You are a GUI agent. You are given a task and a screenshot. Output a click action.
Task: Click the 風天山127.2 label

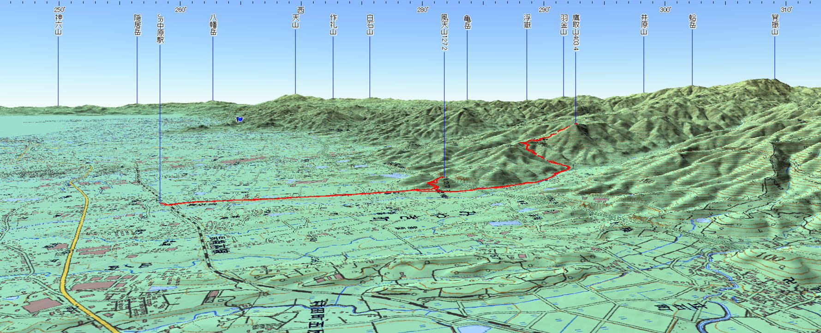pyautogui.click(x=444, y=32)
